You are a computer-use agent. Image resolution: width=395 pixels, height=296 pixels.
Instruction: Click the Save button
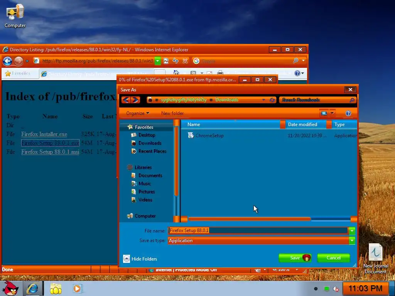coord(295,258)
